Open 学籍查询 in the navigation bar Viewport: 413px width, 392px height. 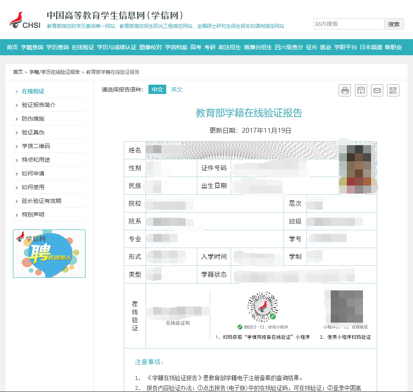(32, 47)
